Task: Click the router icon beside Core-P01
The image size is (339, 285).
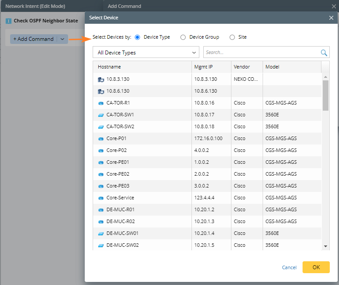Action: (x=101, y=138)
